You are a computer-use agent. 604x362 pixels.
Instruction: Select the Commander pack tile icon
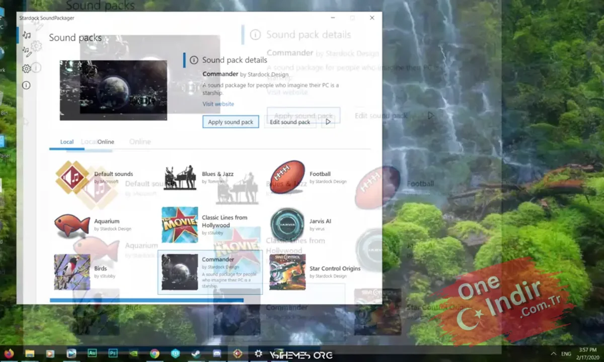pos(180,272)
